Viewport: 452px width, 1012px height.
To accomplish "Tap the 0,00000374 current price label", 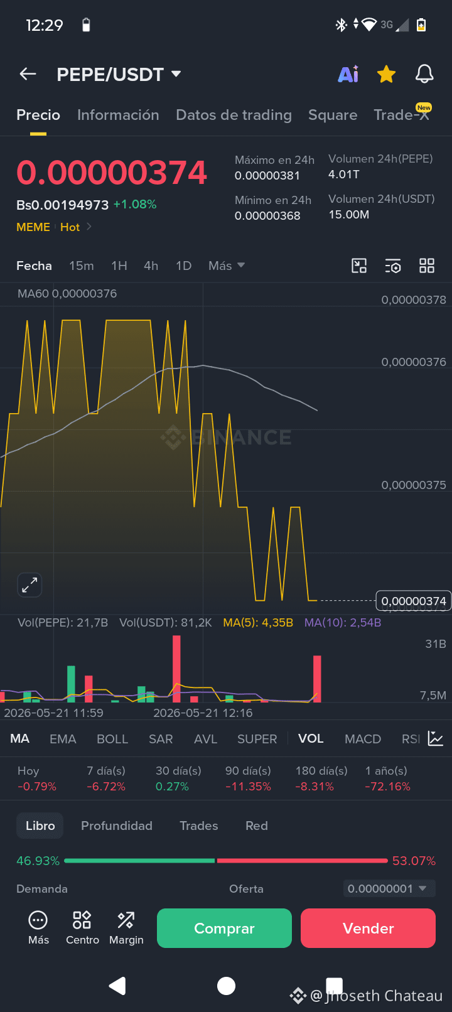I will 413,601.
